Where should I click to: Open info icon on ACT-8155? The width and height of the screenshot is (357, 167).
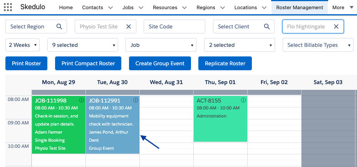coord(243,100)
